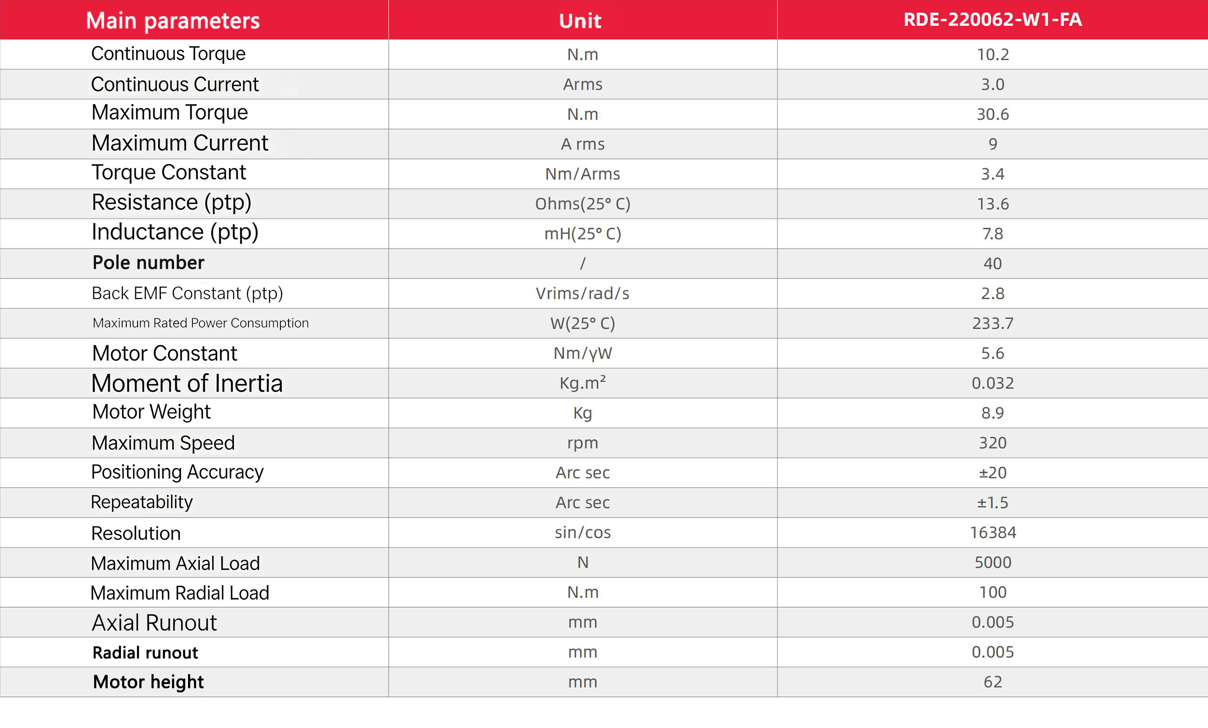The width and height of the screenshot is (1208, 728).
Task: Click the RDE-220062-W1-FA model header
Action: [992, 20]
